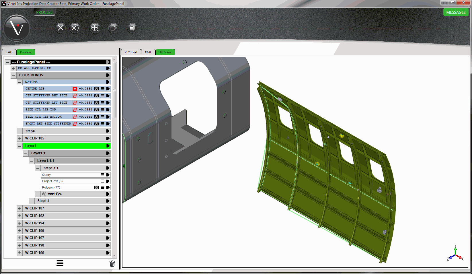Click the zoom-to-fit magnifier toolbar icon
This screenshot has width=472, height=274.
click(95, 28)
